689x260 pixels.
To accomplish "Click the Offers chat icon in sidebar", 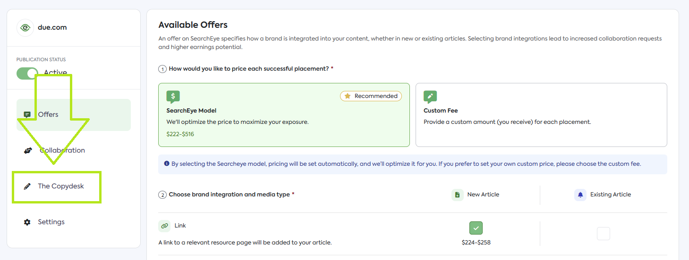I will point(27,114).
